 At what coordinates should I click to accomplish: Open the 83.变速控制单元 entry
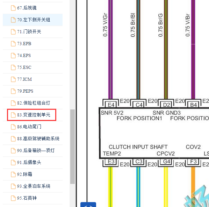point(33,115)
